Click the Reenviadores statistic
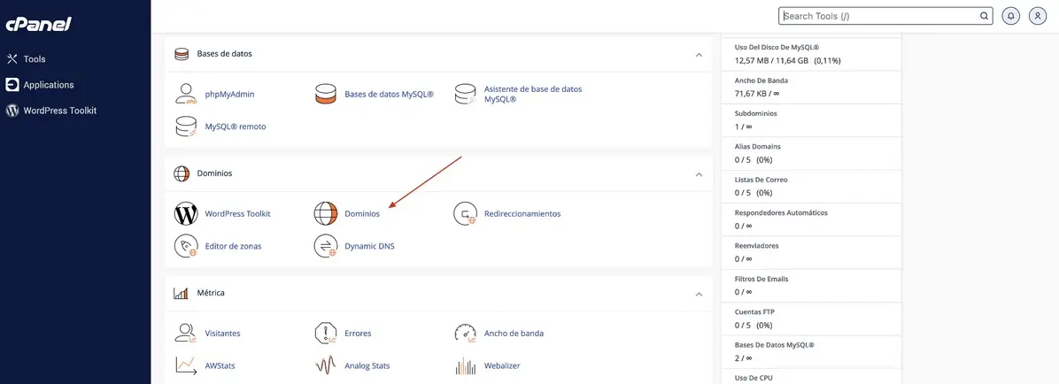1059x384 pixels. tap(812, 252)
